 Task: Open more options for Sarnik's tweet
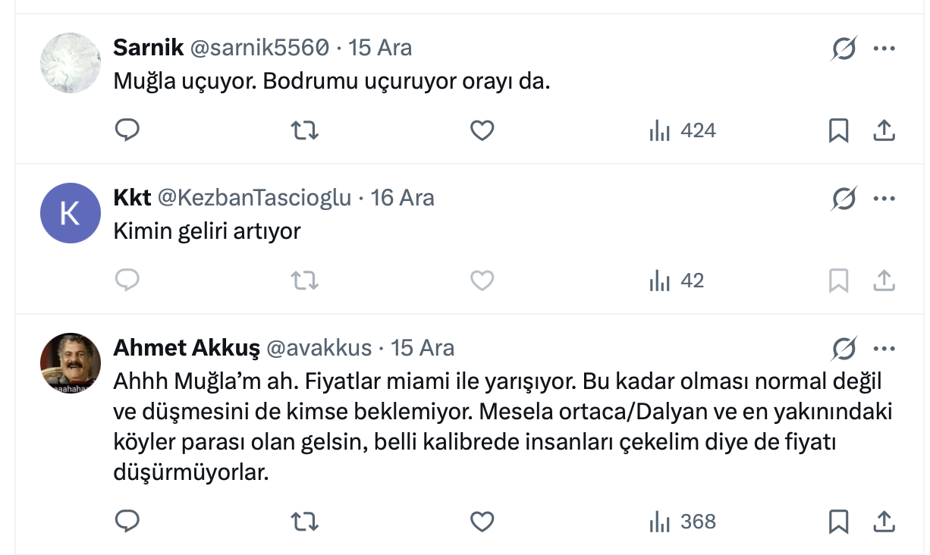[x=884, y=49]
